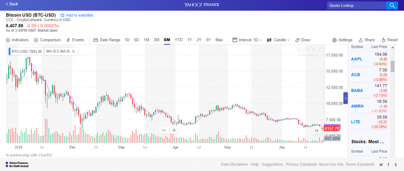Open the Indicators menu
This screenshot has width=404, height=171.
click(18, 40)
